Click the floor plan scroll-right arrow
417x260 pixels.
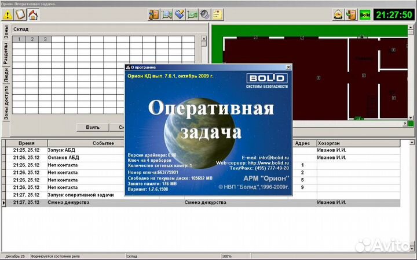point(405,124)
